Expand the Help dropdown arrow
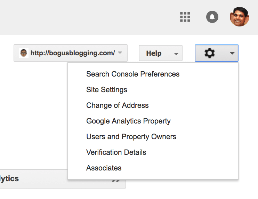Image resolution: width=258 pixels, height=199 pixels. point(176,54)
